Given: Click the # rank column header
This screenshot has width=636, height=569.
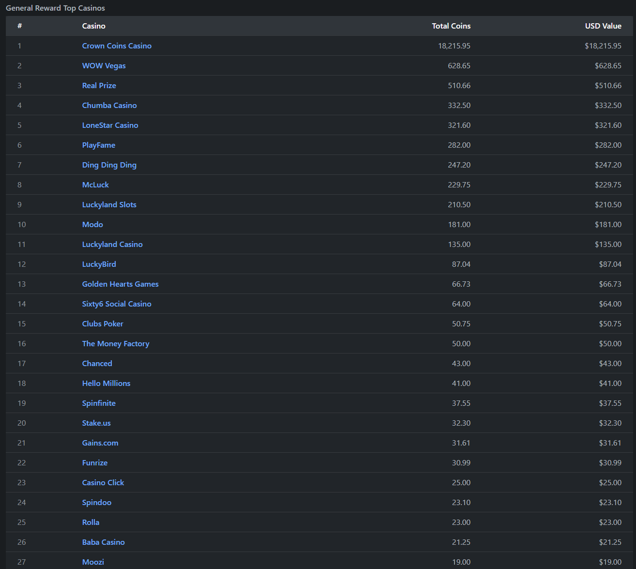Looking at the screenshot, I should tap(19, 26).
